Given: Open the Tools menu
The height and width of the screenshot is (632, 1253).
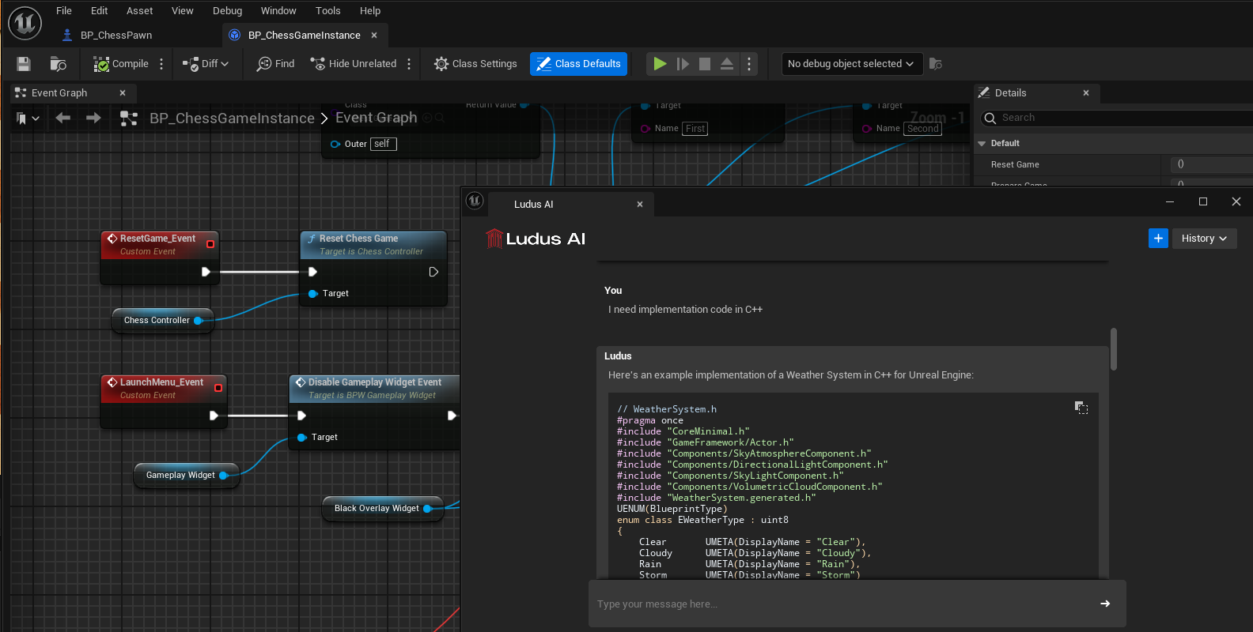Looking at the screenshot, I should point(328,11).
